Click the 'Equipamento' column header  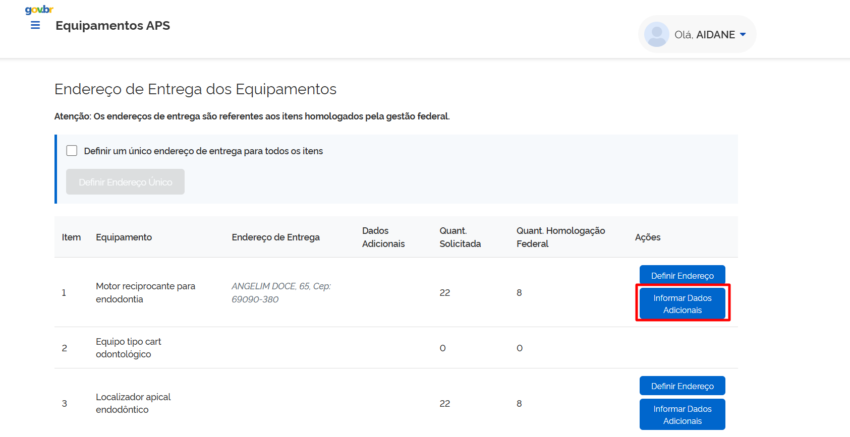click(x=124, y=237)
